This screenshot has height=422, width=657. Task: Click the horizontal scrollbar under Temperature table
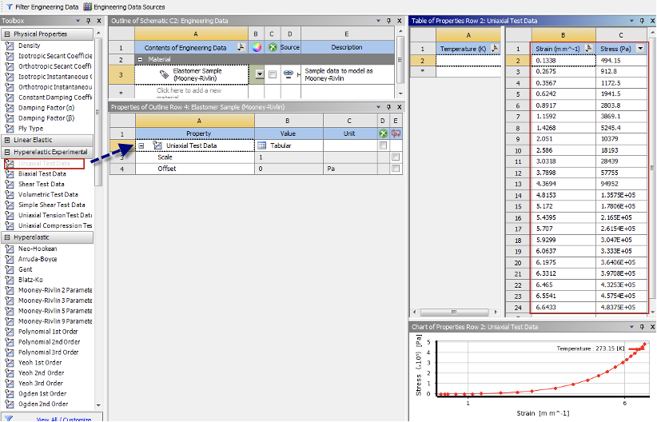(454, 313)
